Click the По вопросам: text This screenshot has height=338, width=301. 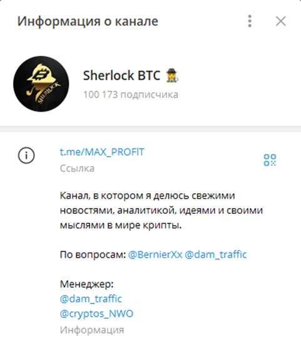[x=93, y=255]
